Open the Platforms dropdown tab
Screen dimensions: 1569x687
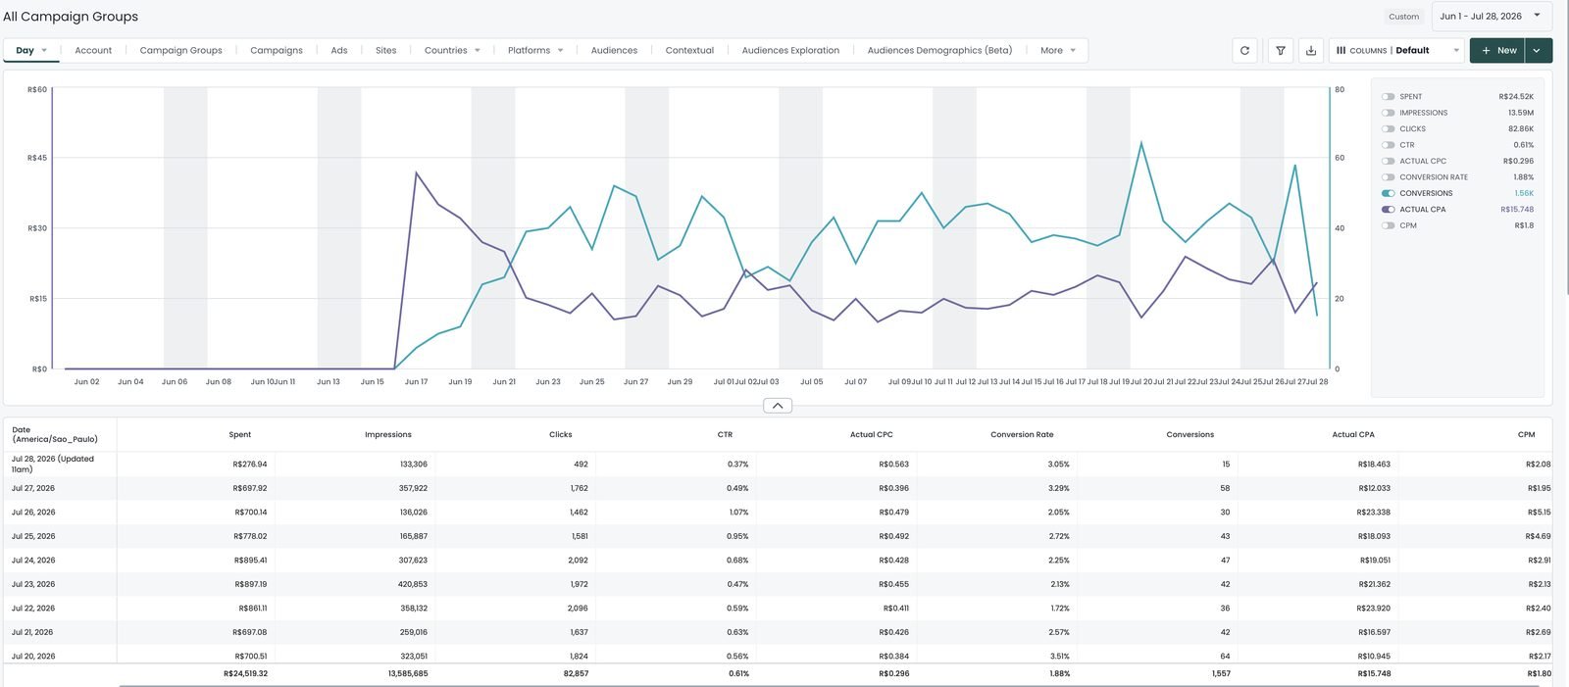(535, 50)
